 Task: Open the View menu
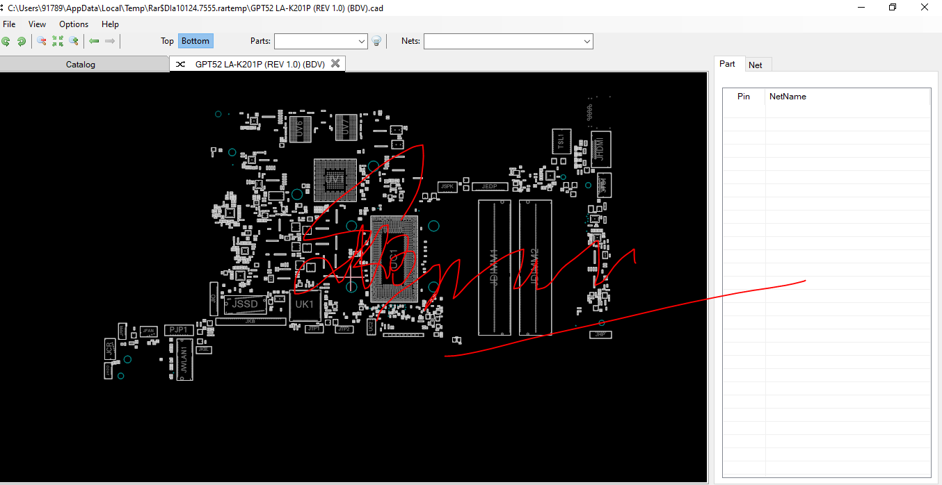click(x=38, y=24)
